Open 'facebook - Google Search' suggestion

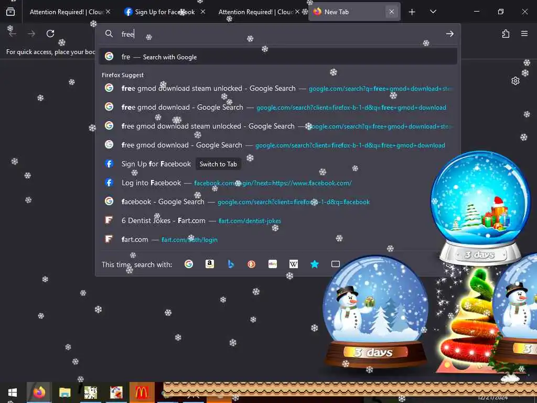[278, 201]
